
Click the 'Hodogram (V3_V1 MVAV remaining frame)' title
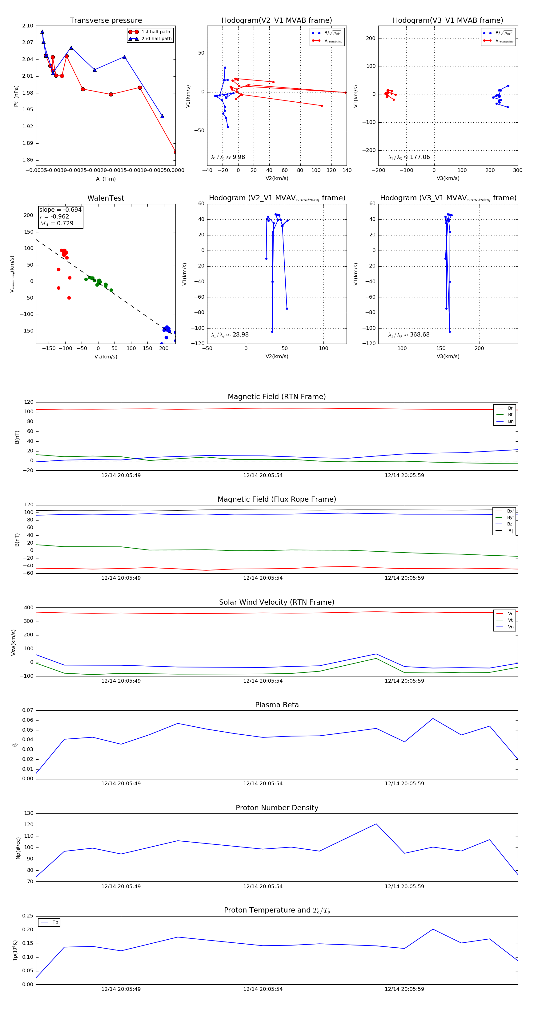(x=448, y=198)
